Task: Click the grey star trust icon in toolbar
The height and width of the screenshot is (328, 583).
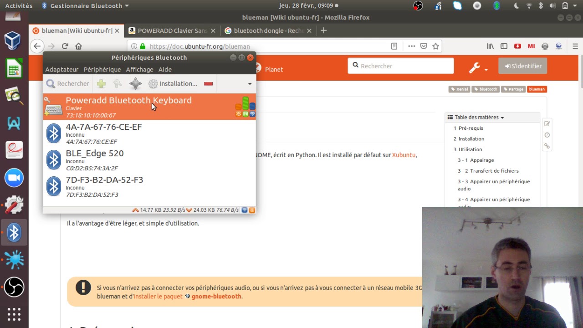Action: pos(135,84)
